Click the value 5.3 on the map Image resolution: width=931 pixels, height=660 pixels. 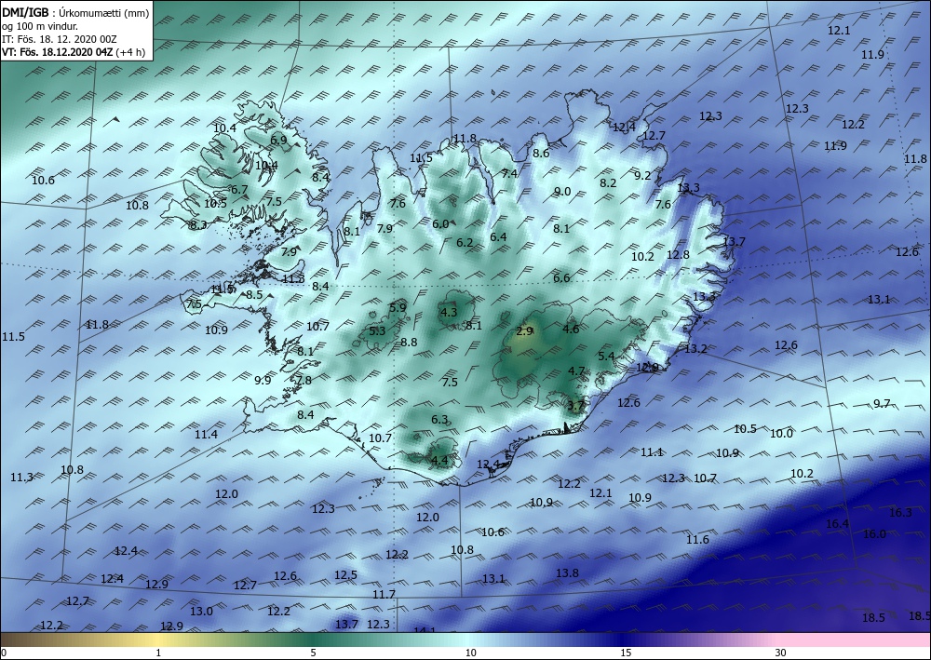point(377,331)
